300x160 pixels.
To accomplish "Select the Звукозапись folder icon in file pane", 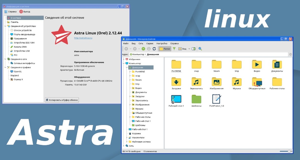I will [196, 82].
